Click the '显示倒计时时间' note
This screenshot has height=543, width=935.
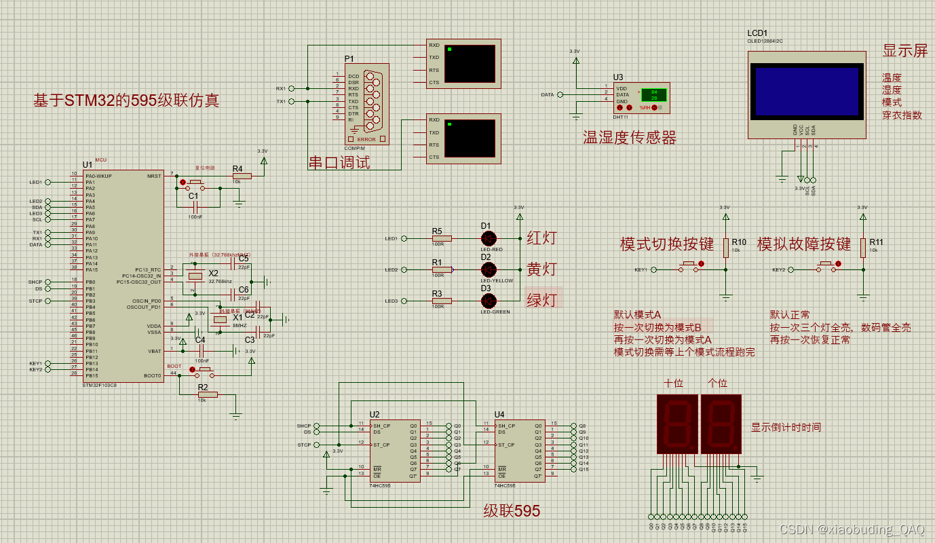786,428
